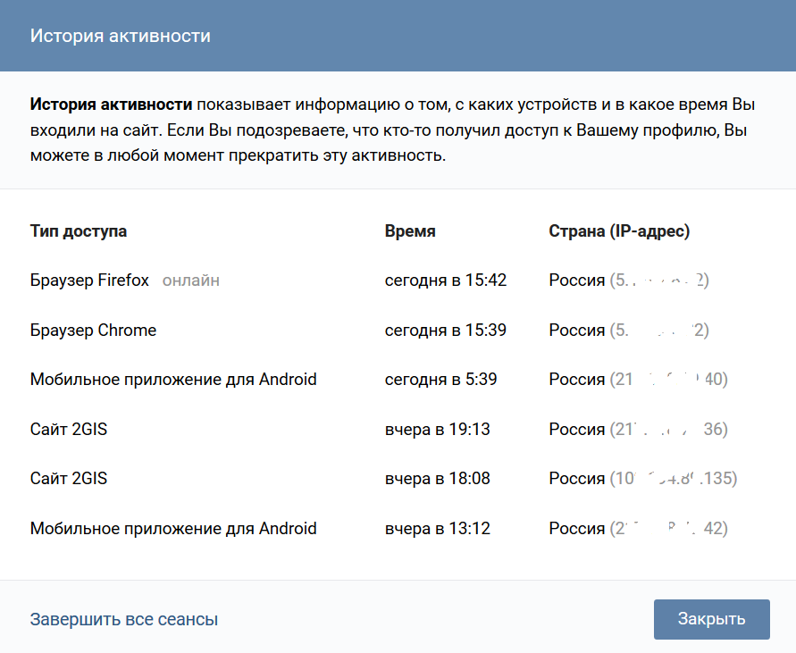Click the "сегодня в 15:39" timestamp
This screenshot has height=653, width=796.
pos(446,331)
